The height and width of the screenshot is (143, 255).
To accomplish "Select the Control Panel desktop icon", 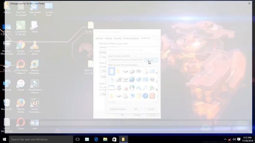I will [x=49, y=10].
